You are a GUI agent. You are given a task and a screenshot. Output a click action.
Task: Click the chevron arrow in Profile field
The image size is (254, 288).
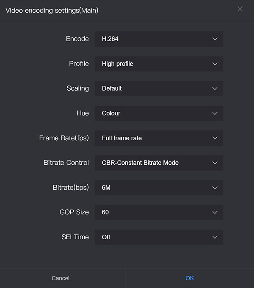point(215,64)
